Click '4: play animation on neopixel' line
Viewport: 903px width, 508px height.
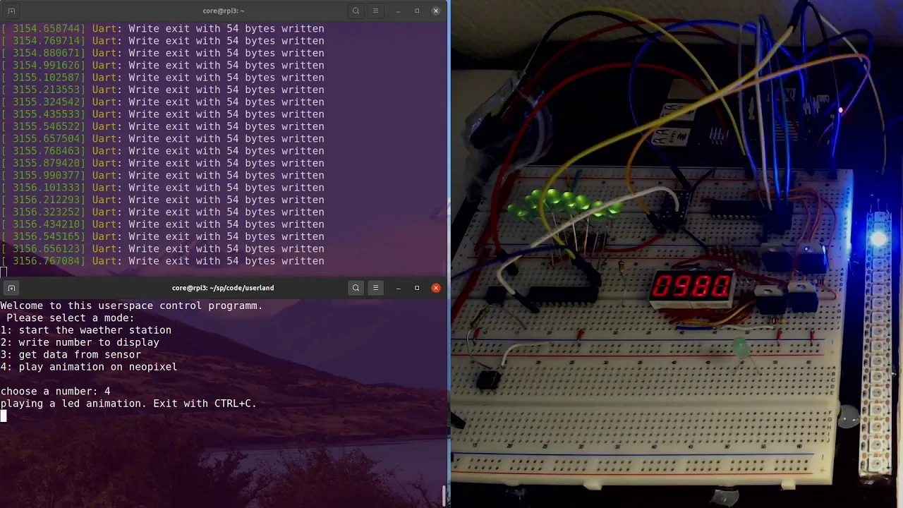89,367
